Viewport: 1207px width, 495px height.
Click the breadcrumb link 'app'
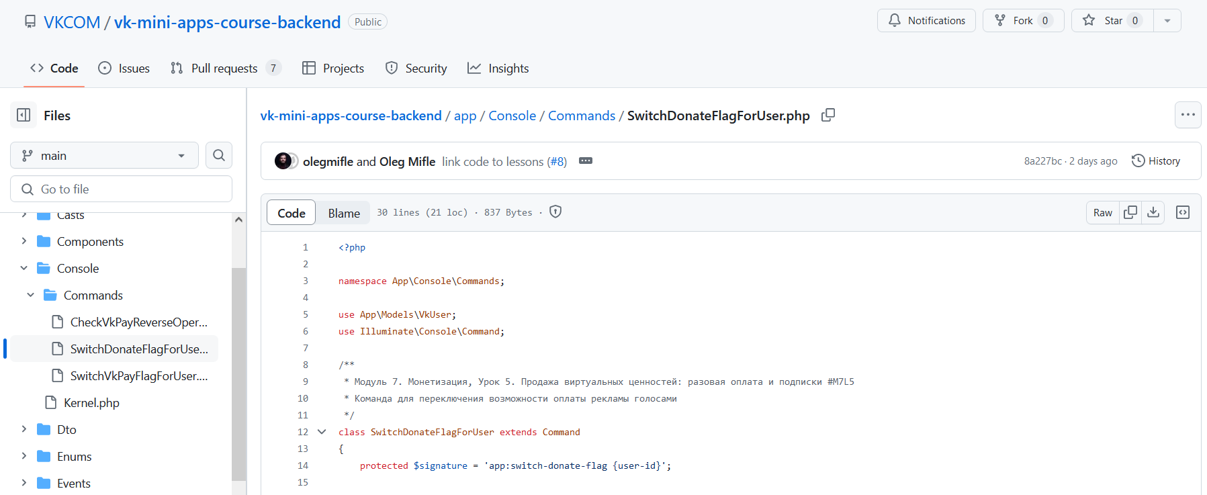pos(465,116)
